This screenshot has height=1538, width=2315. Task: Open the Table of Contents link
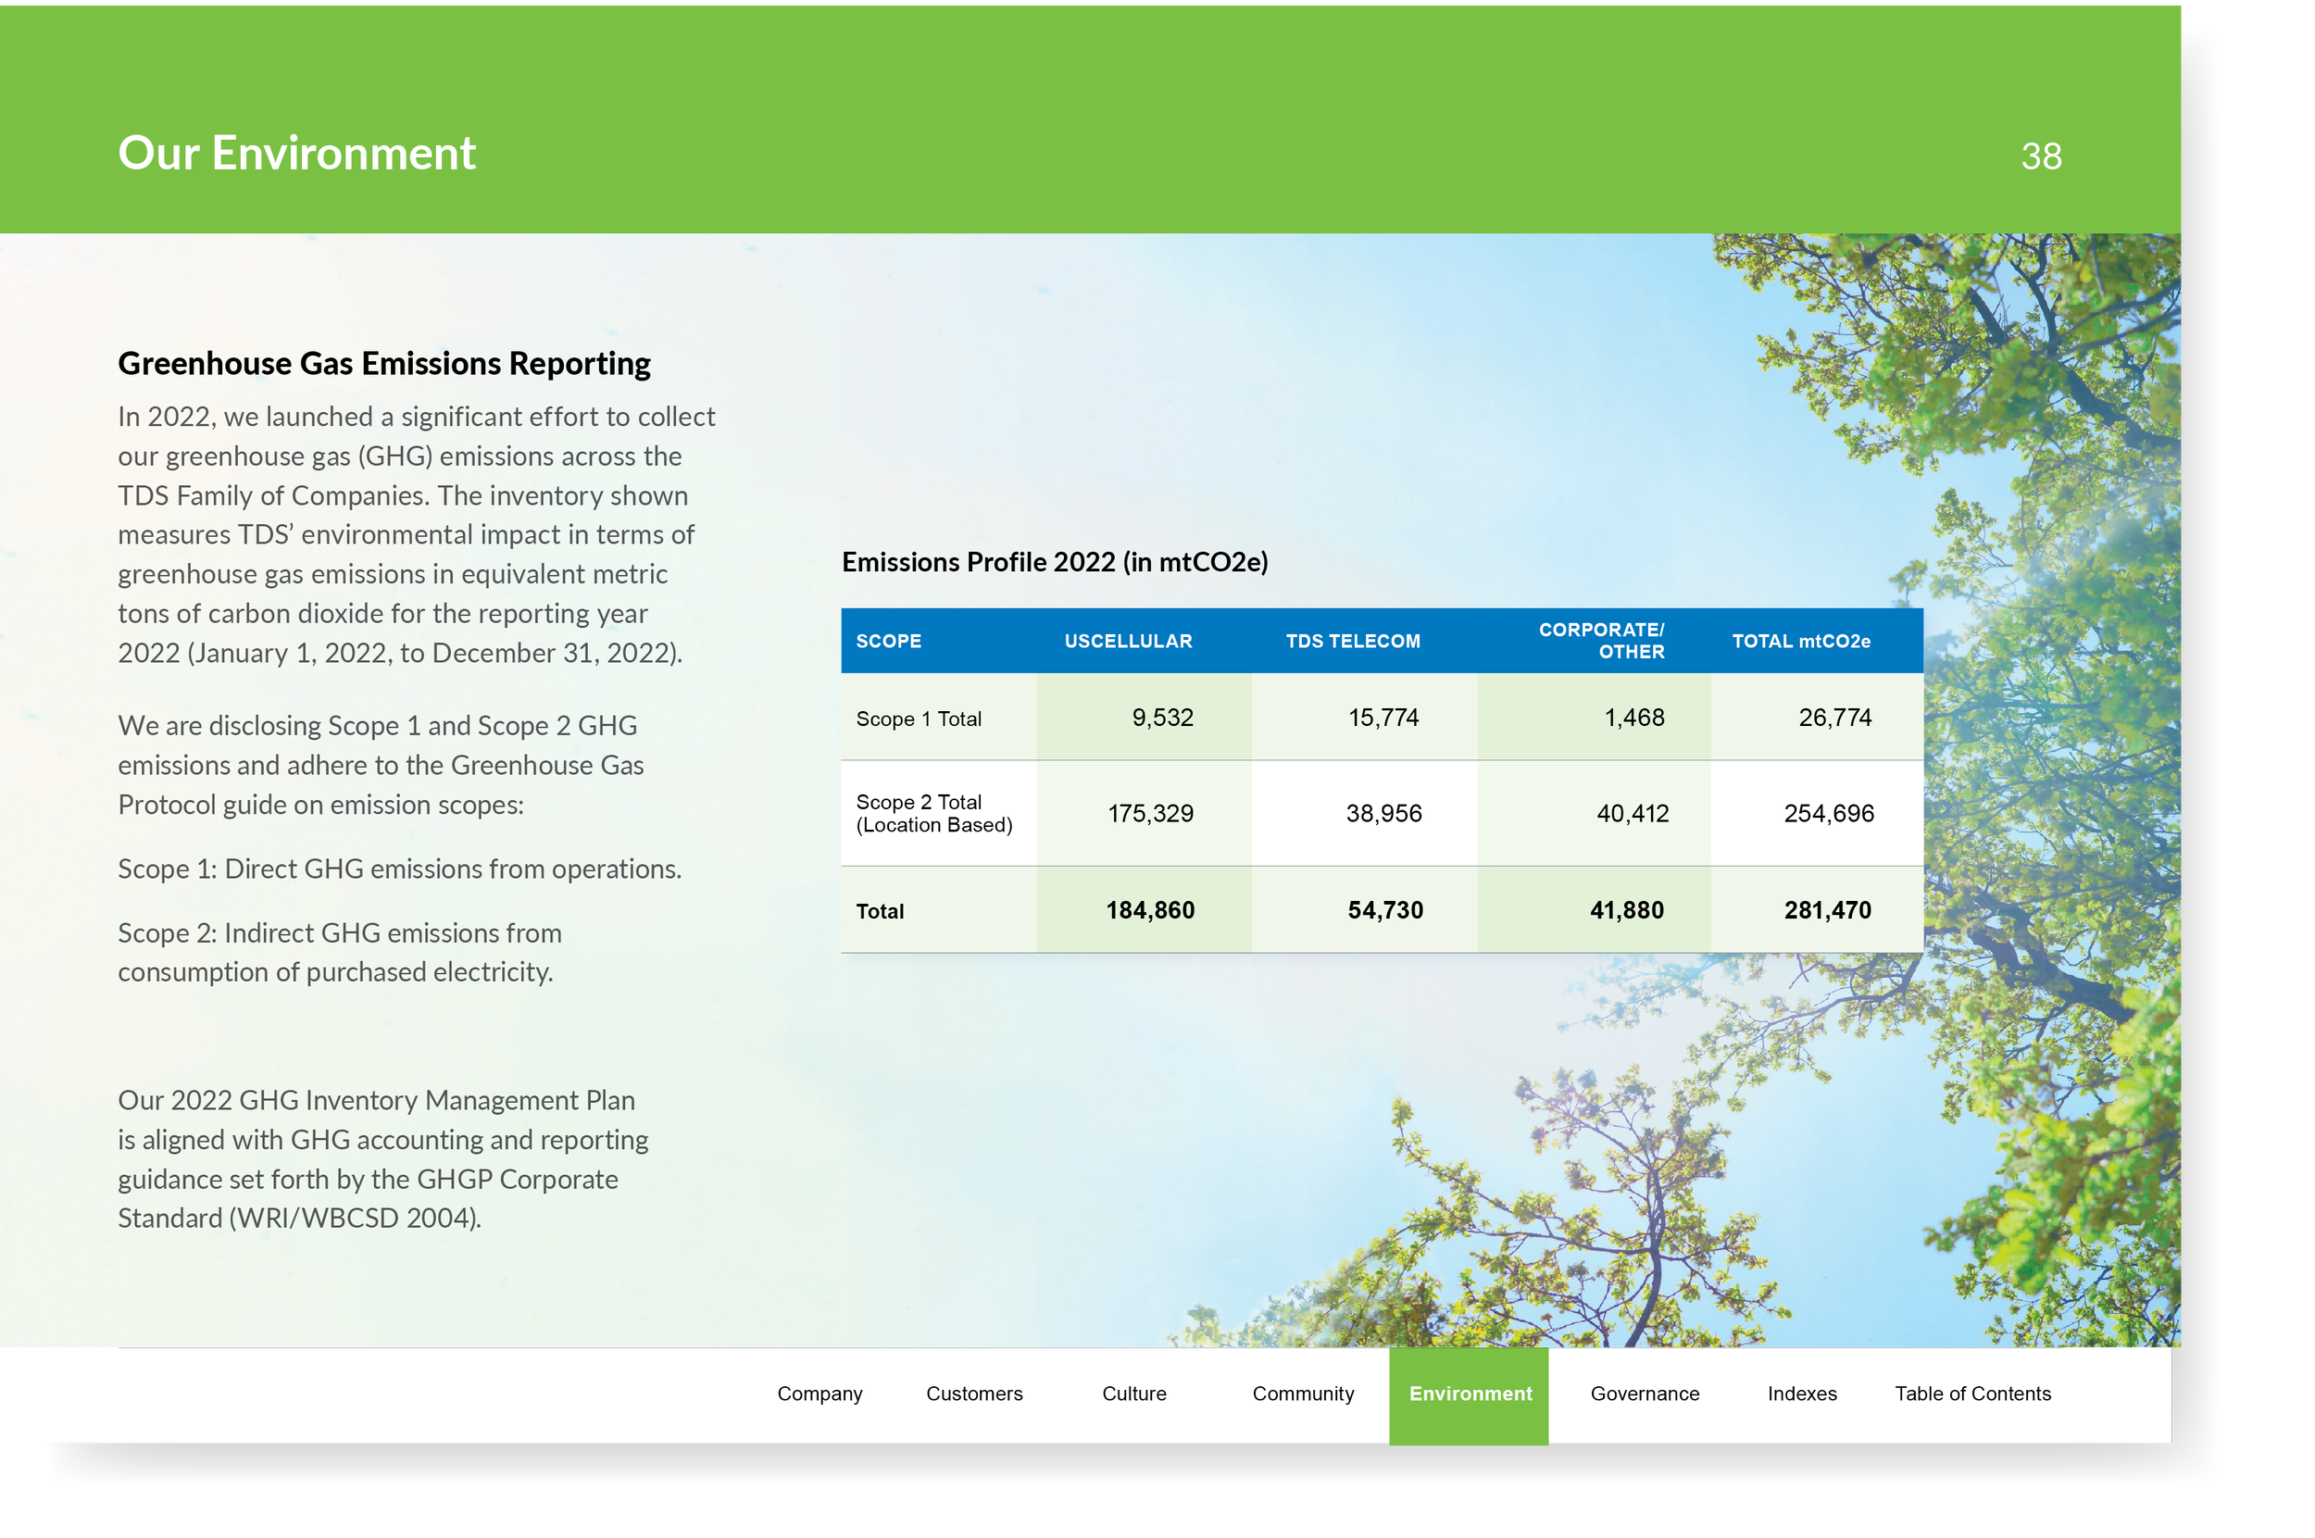(x=1971, y=1393)
